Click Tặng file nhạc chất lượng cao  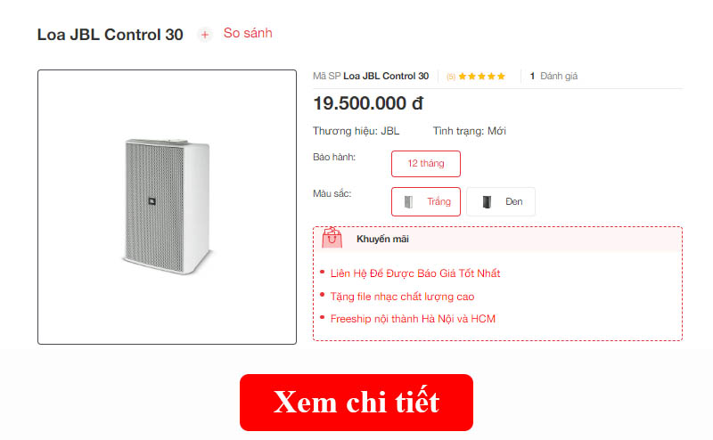click(x=403, y=297)
